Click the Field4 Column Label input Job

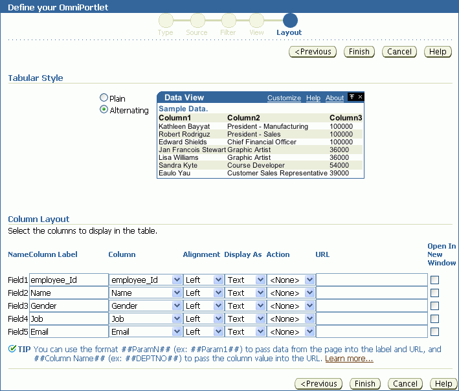[69, 318]
